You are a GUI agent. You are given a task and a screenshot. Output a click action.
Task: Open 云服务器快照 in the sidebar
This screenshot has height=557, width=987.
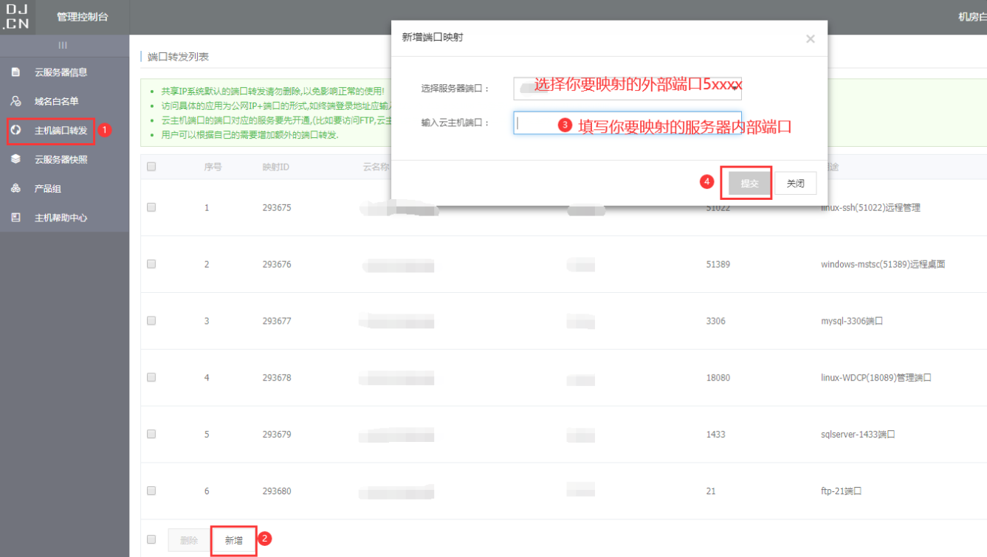point(61,159)
